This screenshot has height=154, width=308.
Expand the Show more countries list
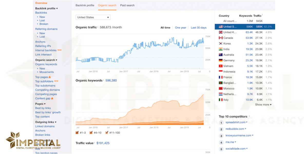click(x=263, y=105)
